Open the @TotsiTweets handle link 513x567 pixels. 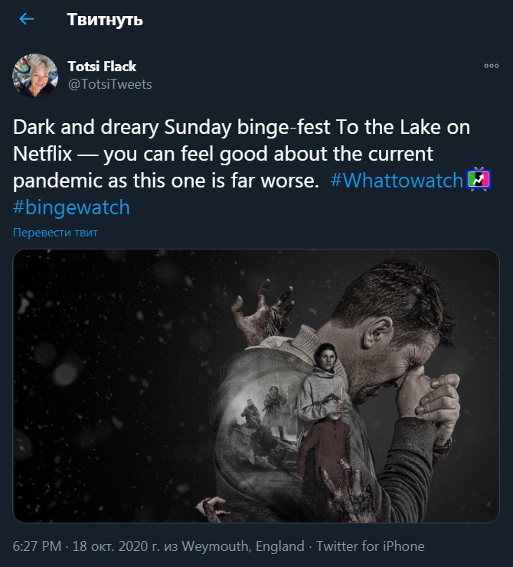click(109, 84)
